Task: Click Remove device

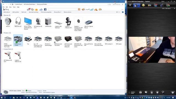Action: [67, 12]
